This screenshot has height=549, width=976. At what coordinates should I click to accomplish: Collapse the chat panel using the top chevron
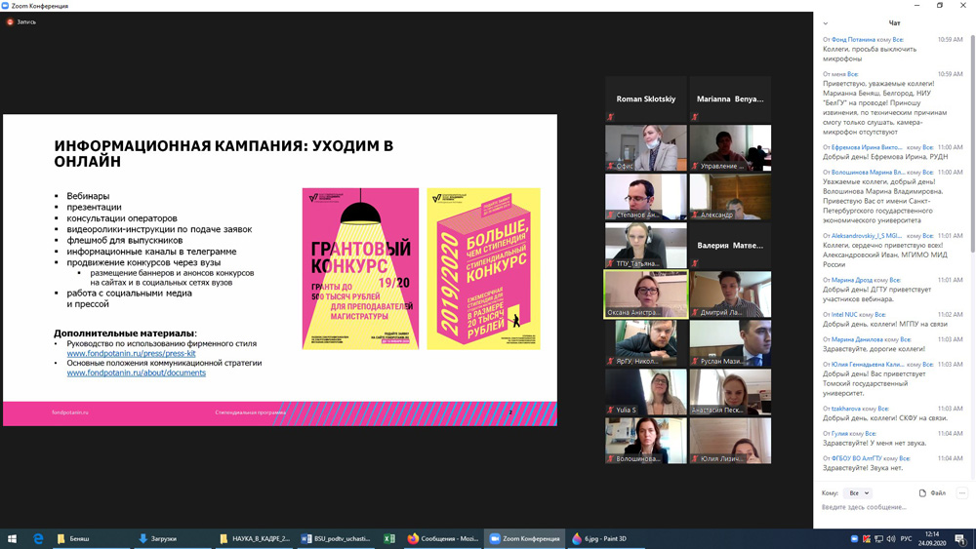[826, 23]
